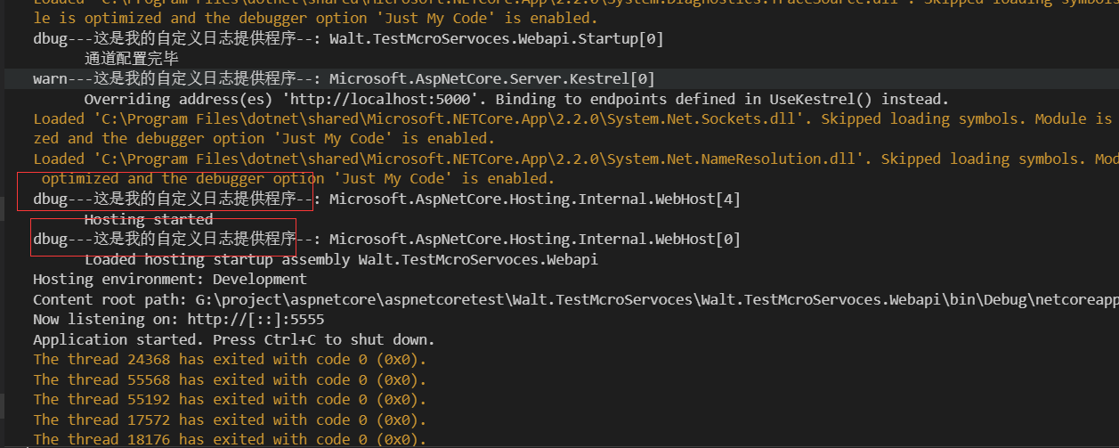Viewport: 1119px width, 448px height.
Task: Select the thread 24368 exit message
Action: coord(229,360)
